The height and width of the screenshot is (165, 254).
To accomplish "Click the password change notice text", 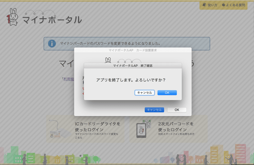I will (x=110, y=44).
